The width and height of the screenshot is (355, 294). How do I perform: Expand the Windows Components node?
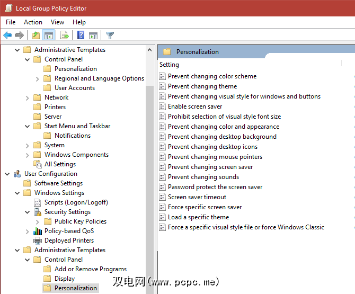point(27,155)
